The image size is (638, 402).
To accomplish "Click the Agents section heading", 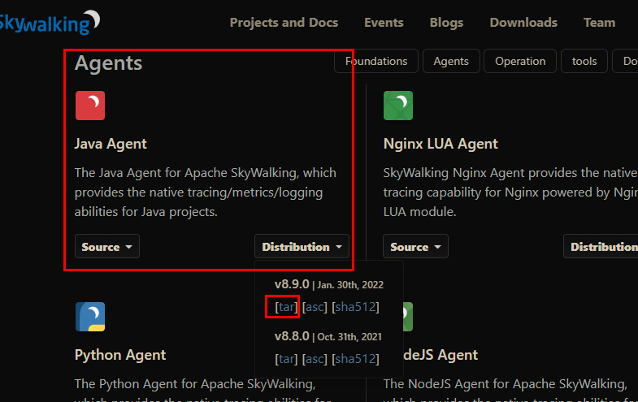I will [108, 63].
